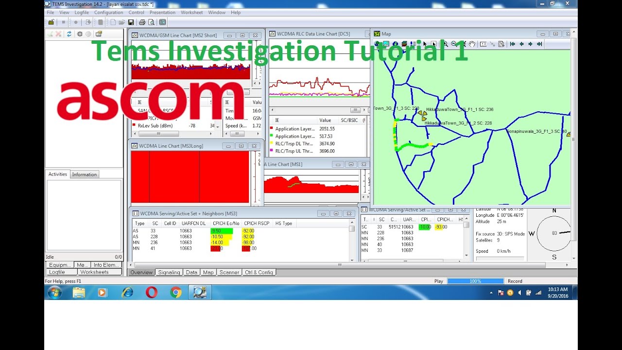Select the Overview worksheet tab
Viewport: 622px width, 350px height.
pyautogui.click(x=141, y=272)
